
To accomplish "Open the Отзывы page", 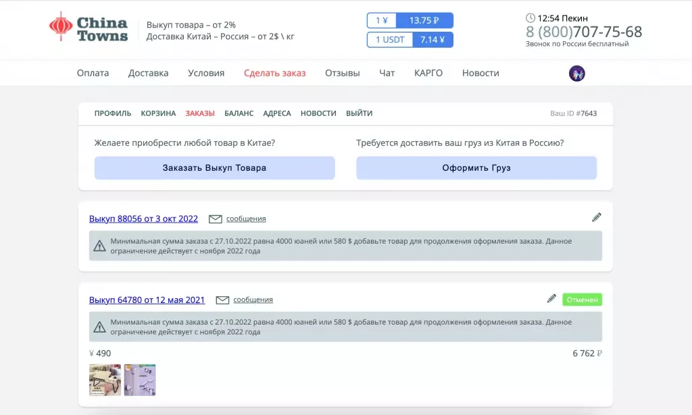I will pos(343,73).
